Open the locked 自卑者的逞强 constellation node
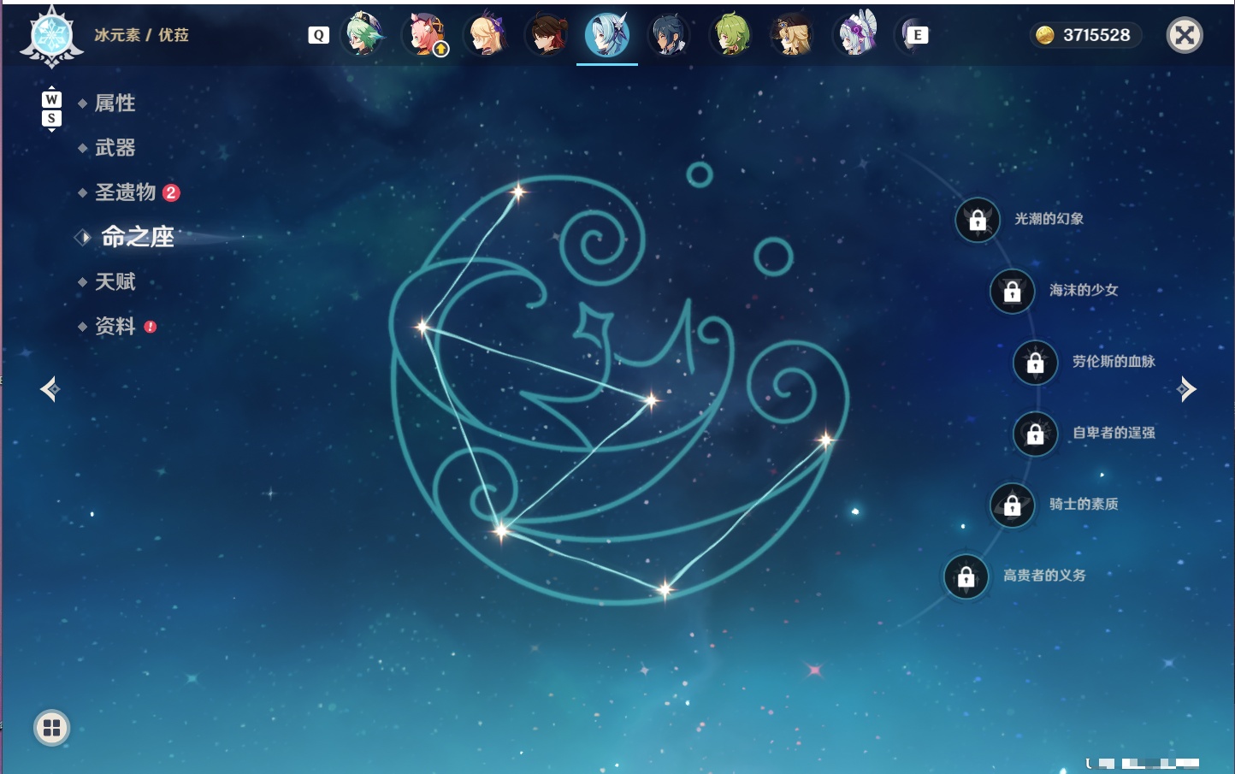 pos(1036,434)
